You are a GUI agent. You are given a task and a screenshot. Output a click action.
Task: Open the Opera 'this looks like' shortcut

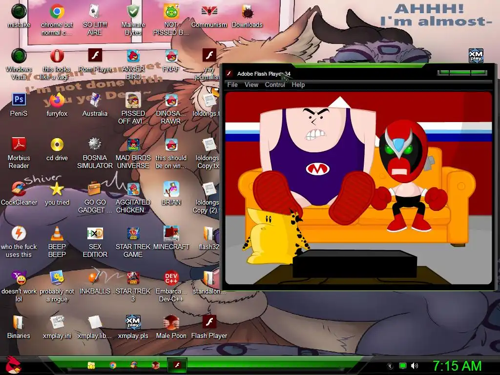point(57,64)
